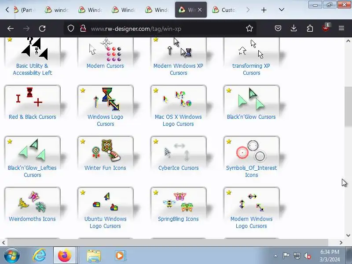Screen dimensions: 352x264
Task: Open Modern Windows Logo Cursors link
Action: click(251, 222)
